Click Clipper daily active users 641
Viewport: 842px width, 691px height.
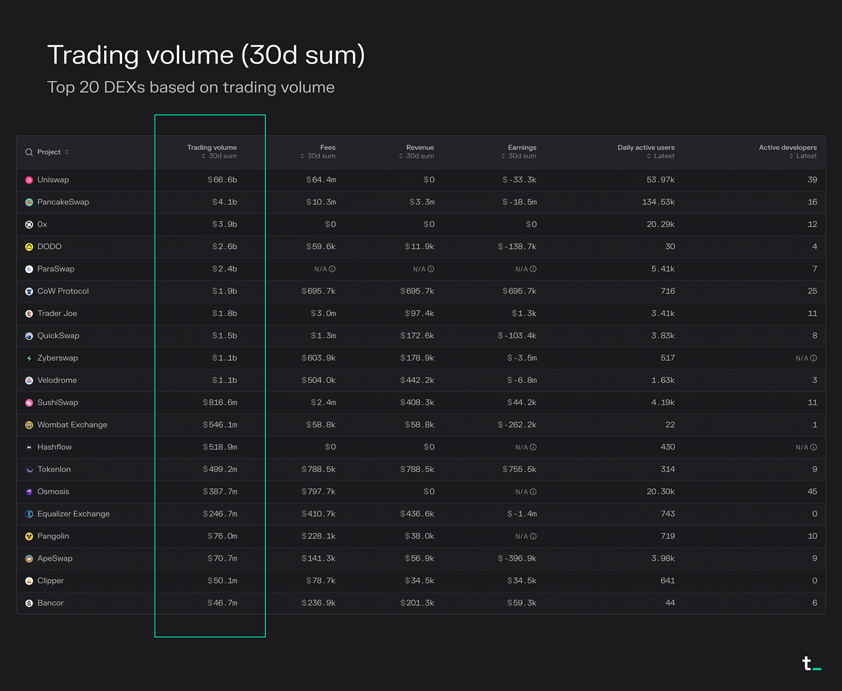[668, 580]
